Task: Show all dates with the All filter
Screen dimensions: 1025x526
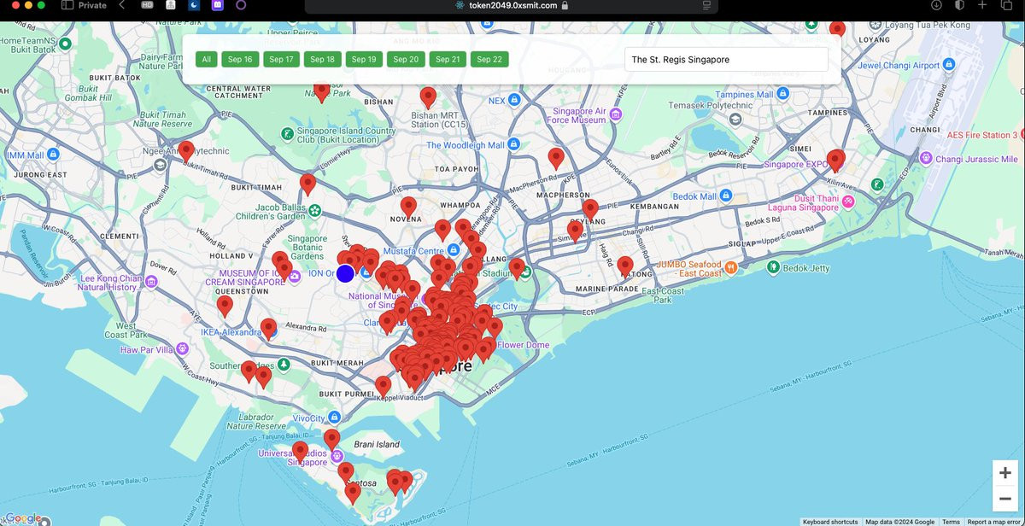Action: (x=206, y=59)
